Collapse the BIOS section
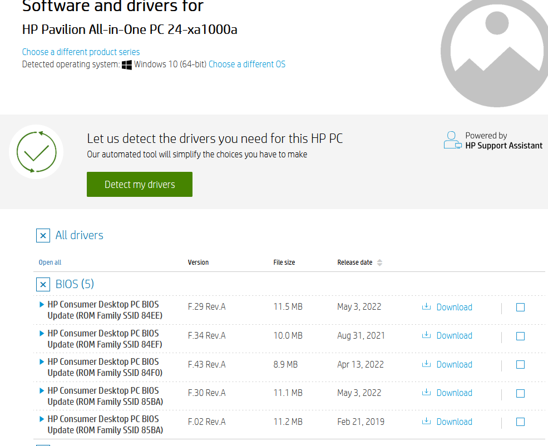This screenshot has width=548, height=446. [43, 284]
